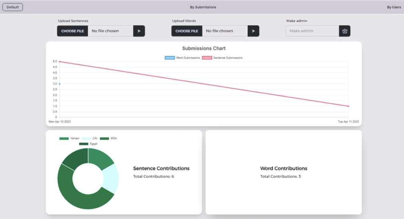The width and height of the screenshot is (404, 219).
Task: Focus the Make admin text field
Action: (x=312, y=31)
